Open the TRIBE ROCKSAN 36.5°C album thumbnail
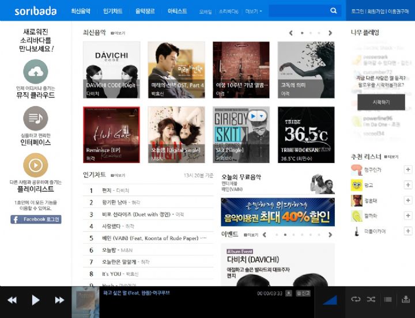 (306, 135)
